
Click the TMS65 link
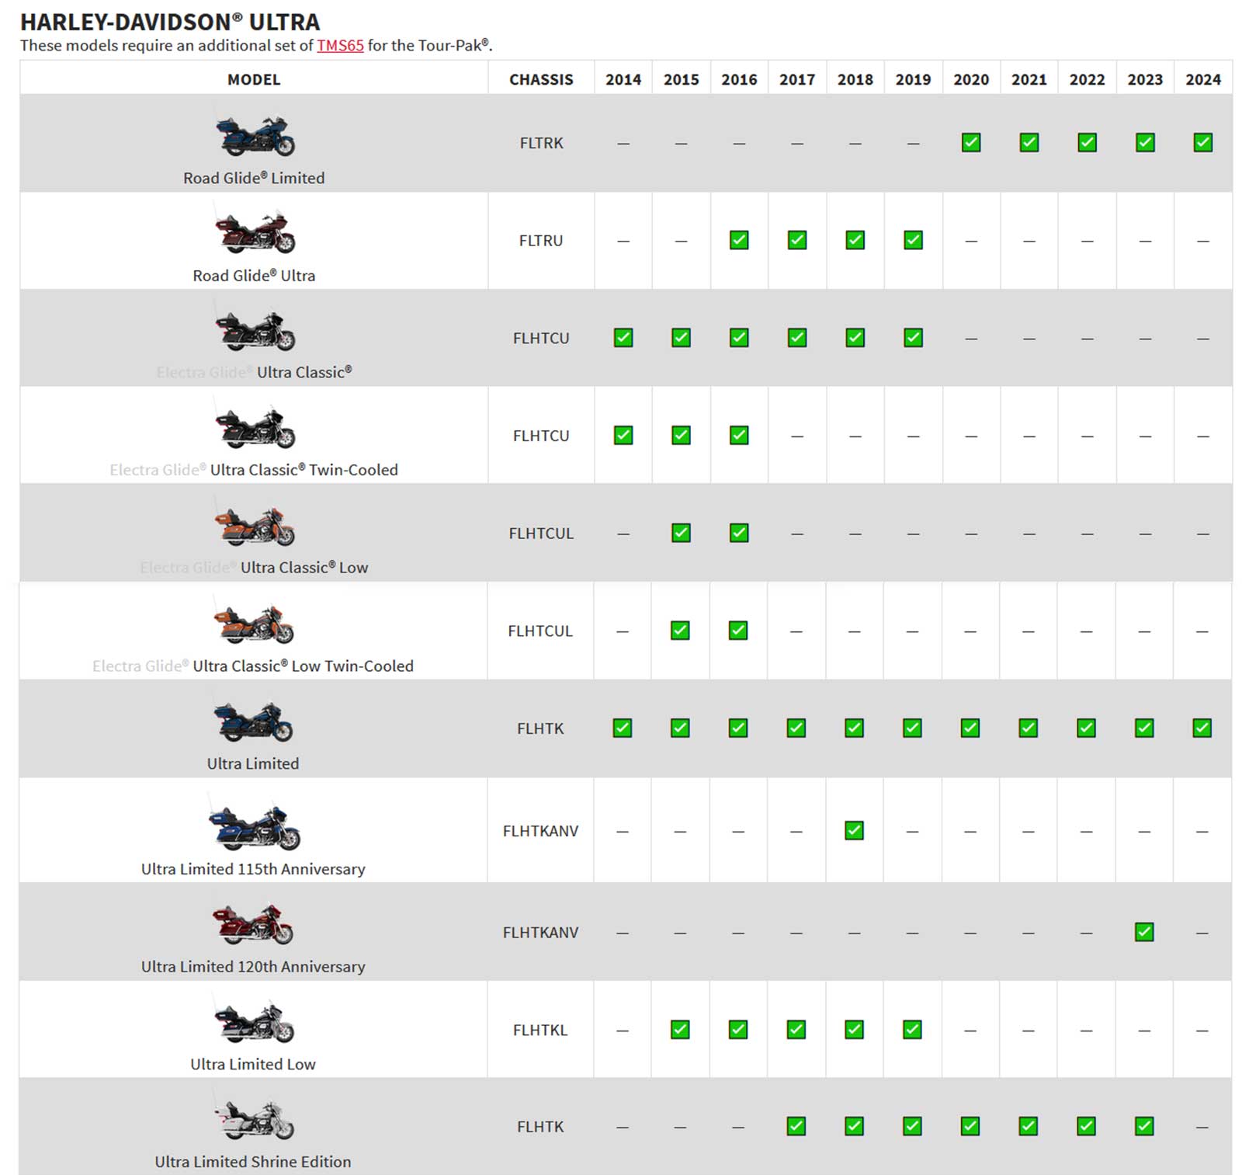click(x=340, y=45)
